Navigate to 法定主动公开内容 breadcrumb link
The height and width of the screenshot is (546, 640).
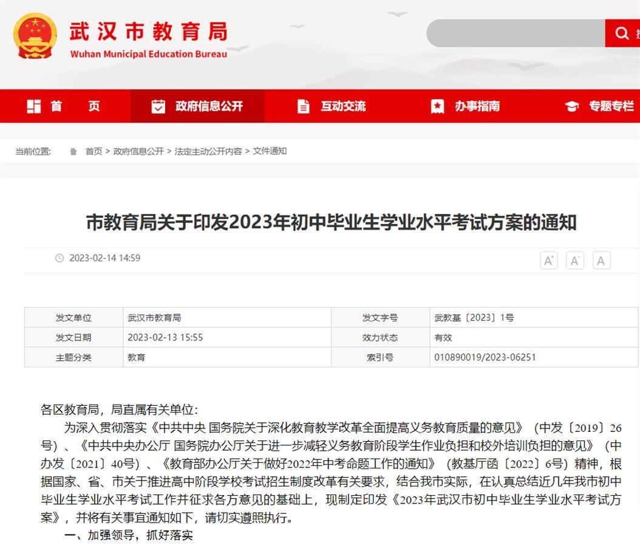pyautogui.click(x=208, y=152)
